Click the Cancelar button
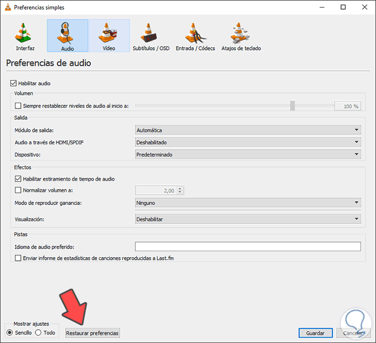The width and height of the screenshot is (376, 343). pos(353,333)
